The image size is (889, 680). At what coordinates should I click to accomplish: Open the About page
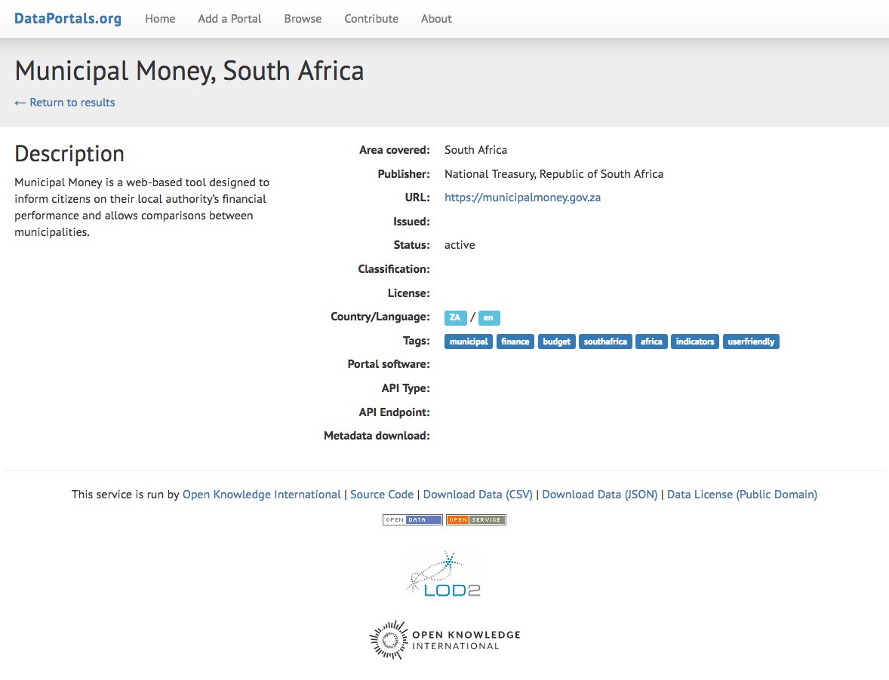(436, 19)
